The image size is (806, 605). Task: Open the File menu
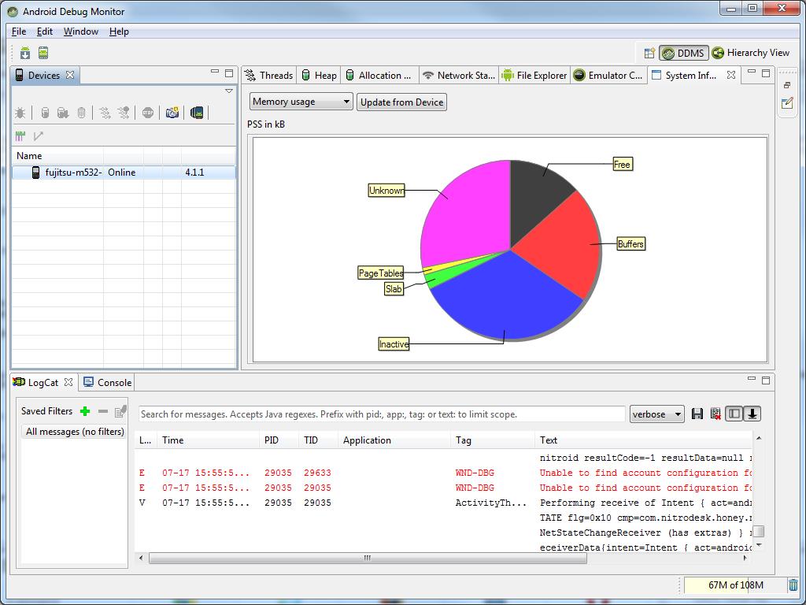coord(19,32)
